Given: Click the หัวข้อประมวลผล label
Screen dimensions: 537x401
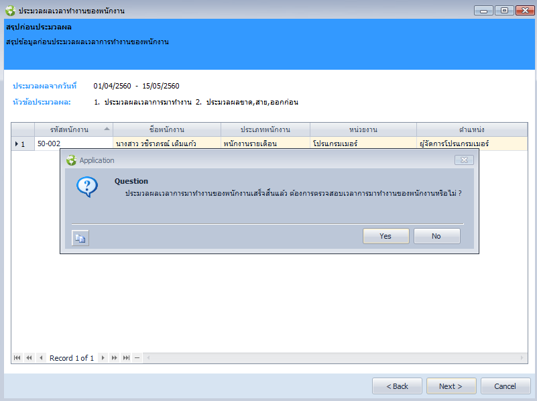Looking at the screenshot, I should tap(42, 102).
